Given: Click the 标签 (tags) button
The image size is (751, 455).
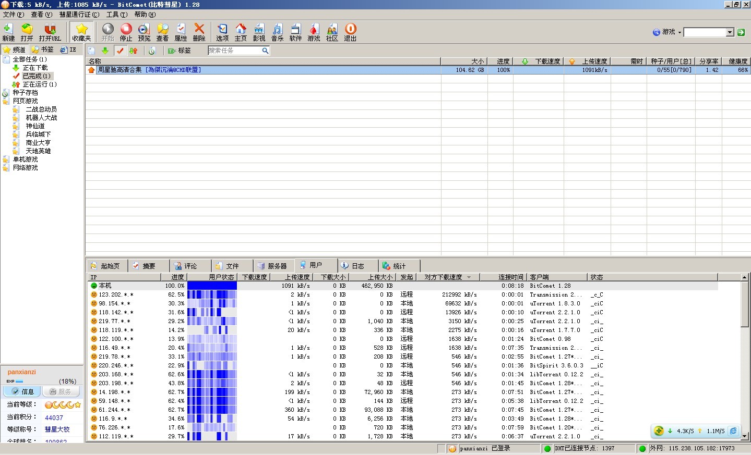Looking at the screenshot, I should click(180, 51).
